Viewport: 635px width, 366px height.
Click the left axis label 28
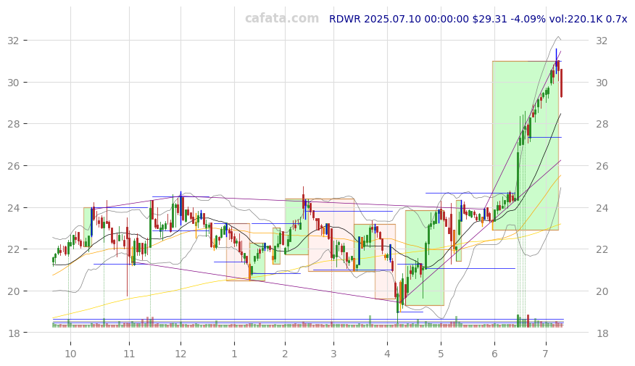(13, 124)
